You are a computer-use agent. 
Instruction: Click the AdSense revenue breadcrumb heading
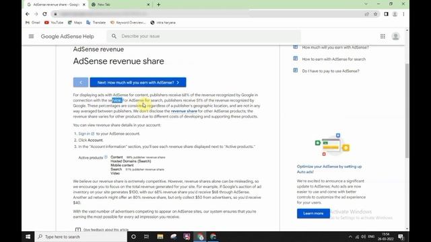coord(98,49)
